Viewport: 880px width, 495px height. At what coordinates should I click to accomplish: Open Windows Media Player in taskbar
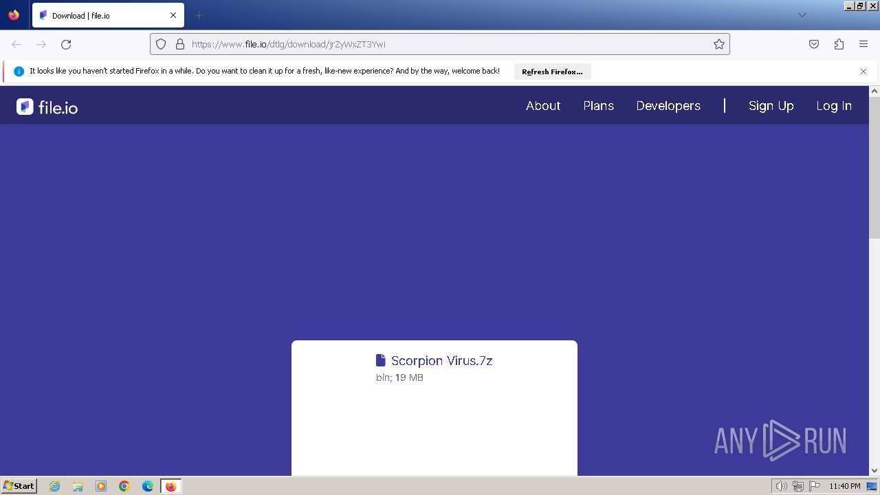point(101,486)
